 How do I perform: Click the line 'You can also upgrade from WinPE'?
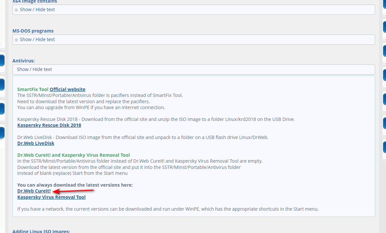pos(91,107)
